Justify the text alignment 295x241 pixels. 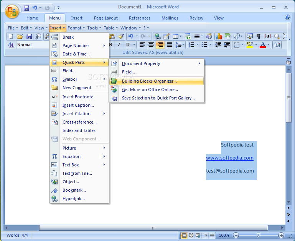click(170, 45)
